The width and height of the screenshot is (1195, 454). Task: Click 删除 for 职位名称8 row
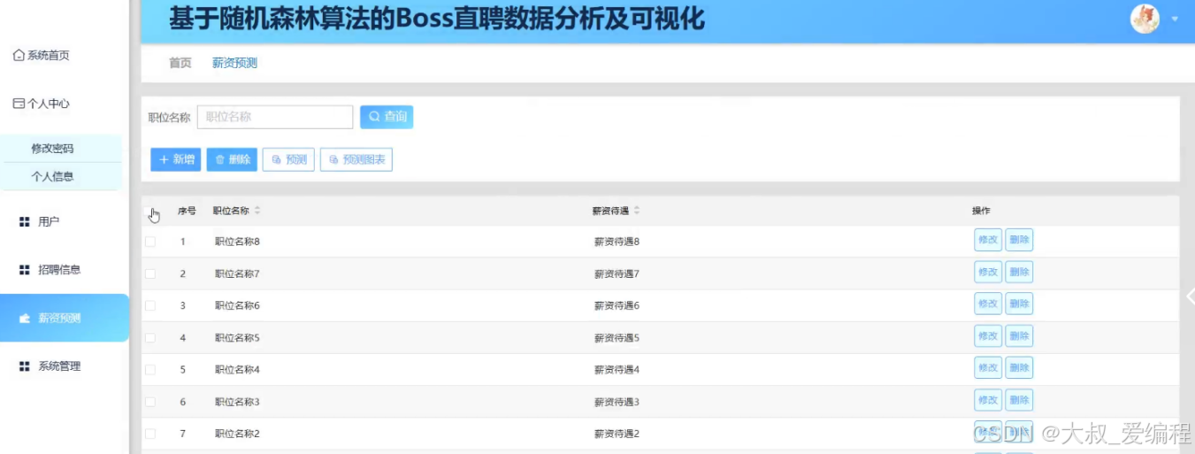point(1019,240)
